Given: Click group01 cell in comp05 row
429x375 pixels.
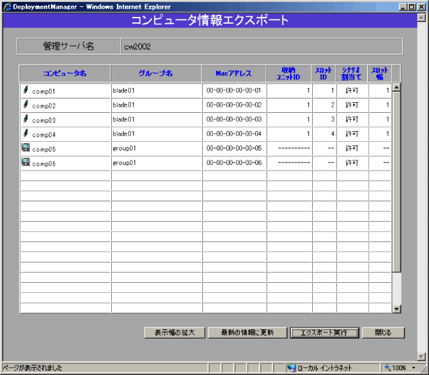Looking at the screenshot, I should [x=156, y=149].
